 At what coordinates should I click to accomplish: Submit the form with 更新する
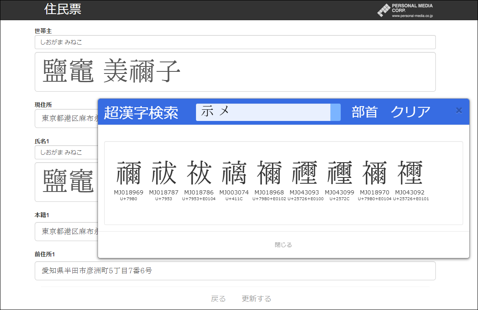(x=256, y=298)
